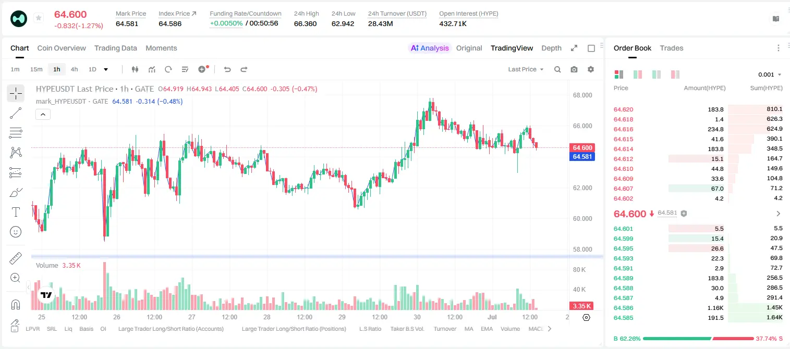
Task: Open the AI Analysis view
Action: point(430,48)
